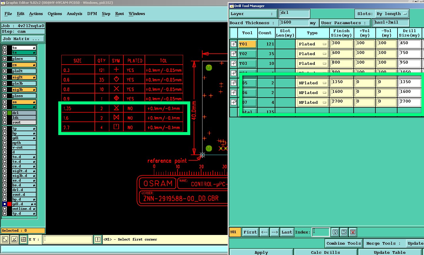Open the File menu

(x=8, y=14)
